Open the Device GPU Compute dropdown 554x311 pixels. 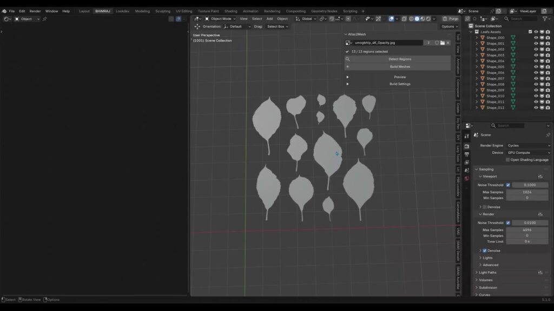(x=528, y=153)
